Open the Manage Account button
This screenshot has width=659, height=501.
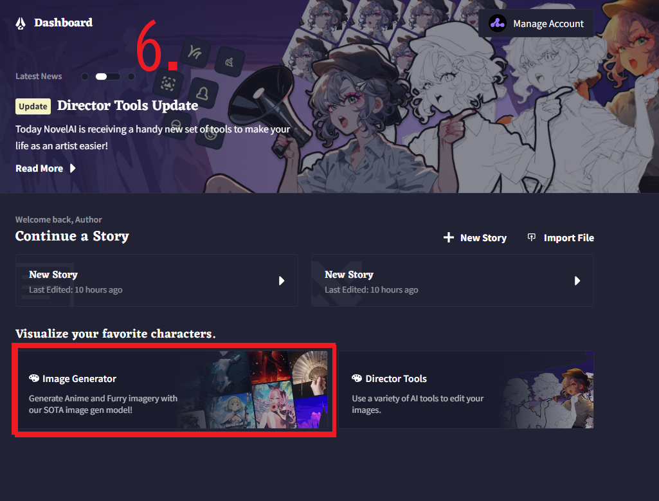pyautogui.click(x=536, y=24)
